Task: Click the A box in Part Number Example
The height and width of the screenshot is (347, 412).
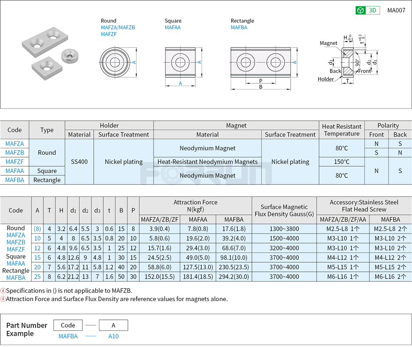Action: (114, 325)
